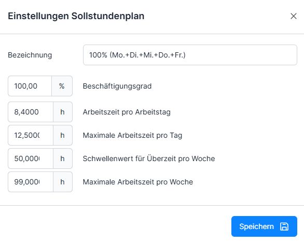Edit the 12,5000 maximum daily hours field
304x244 pixels.
tap(31, 135)
